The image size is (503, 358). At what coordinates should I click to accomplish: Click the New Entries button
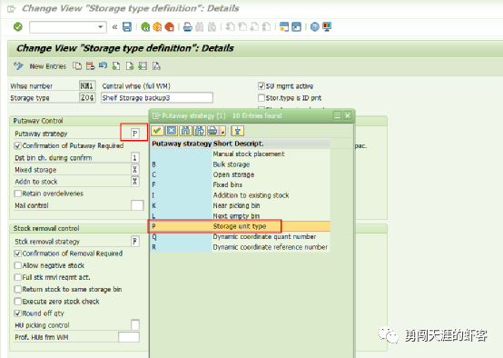pos(48,66)
